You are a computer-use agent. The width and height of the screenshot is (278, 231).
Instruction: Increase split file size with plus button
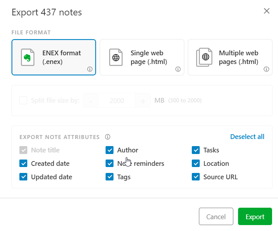coord(143,101)
